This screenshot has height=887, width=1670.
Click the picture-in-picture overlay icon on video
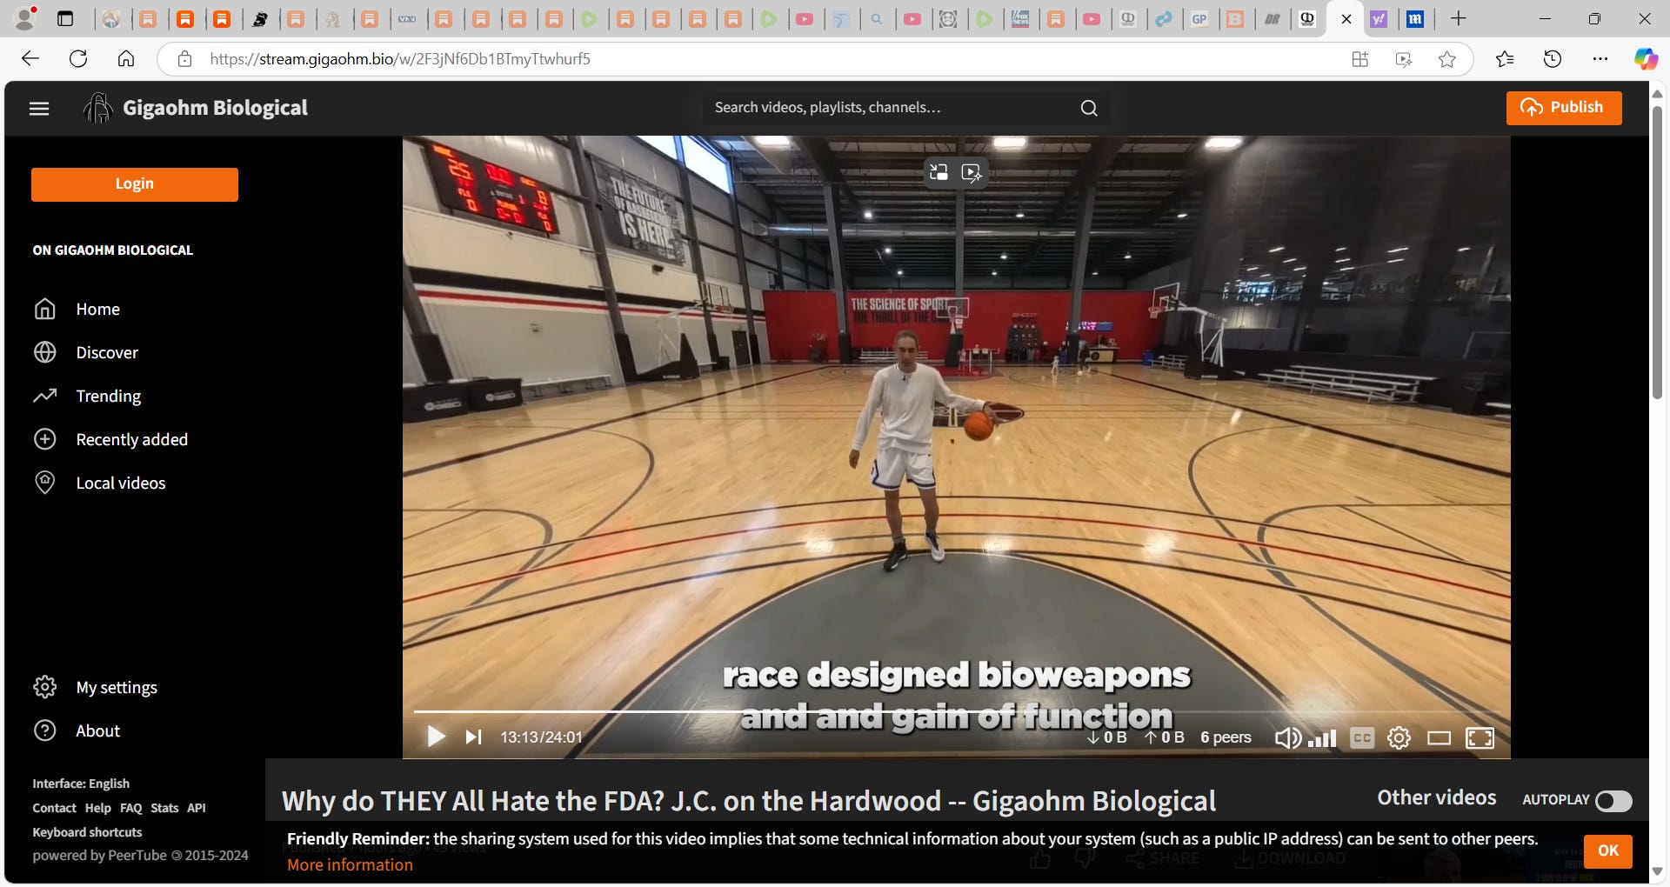939,172
